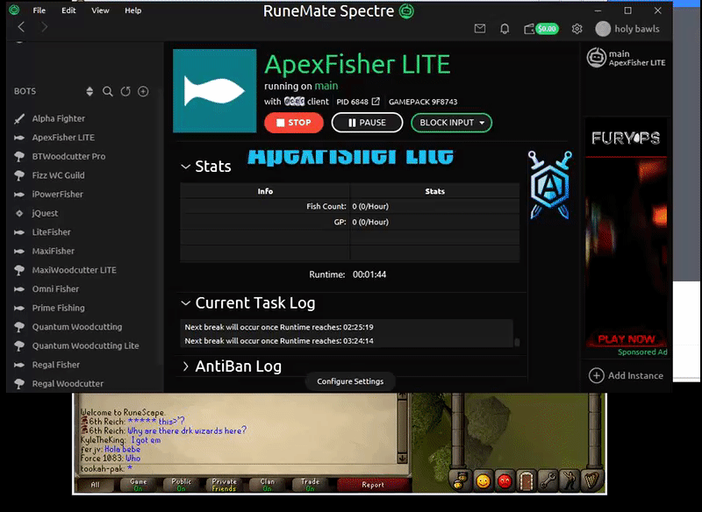Click the Add Instance plus icon

pos(597,375)
